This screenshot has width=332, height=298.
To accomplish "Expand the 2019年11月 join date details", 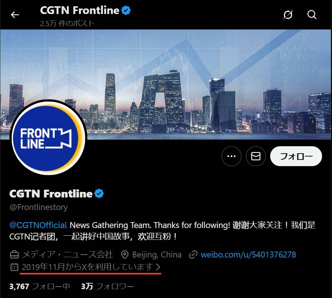I will (x=87, y=267).
